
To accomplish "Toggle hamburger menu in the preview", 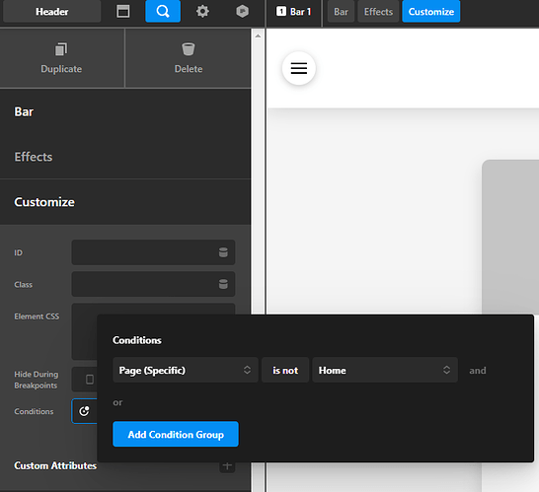I will tap(299, 68).
